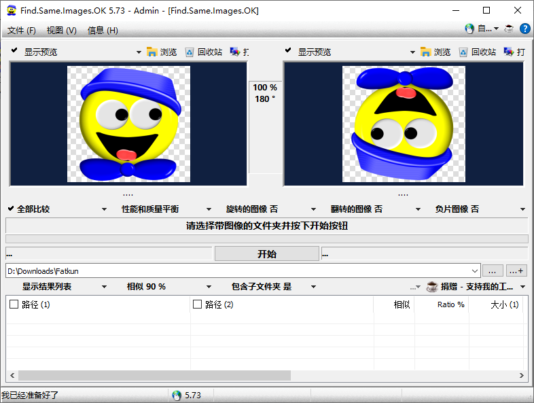
Task: Expand the folder path combo box arrow
Action: click(x=474, y=271)
